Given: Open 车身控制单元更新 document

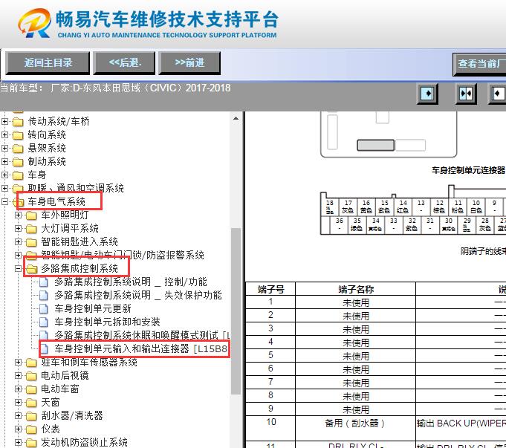Looking at the screenshot, I should point(93,308).
